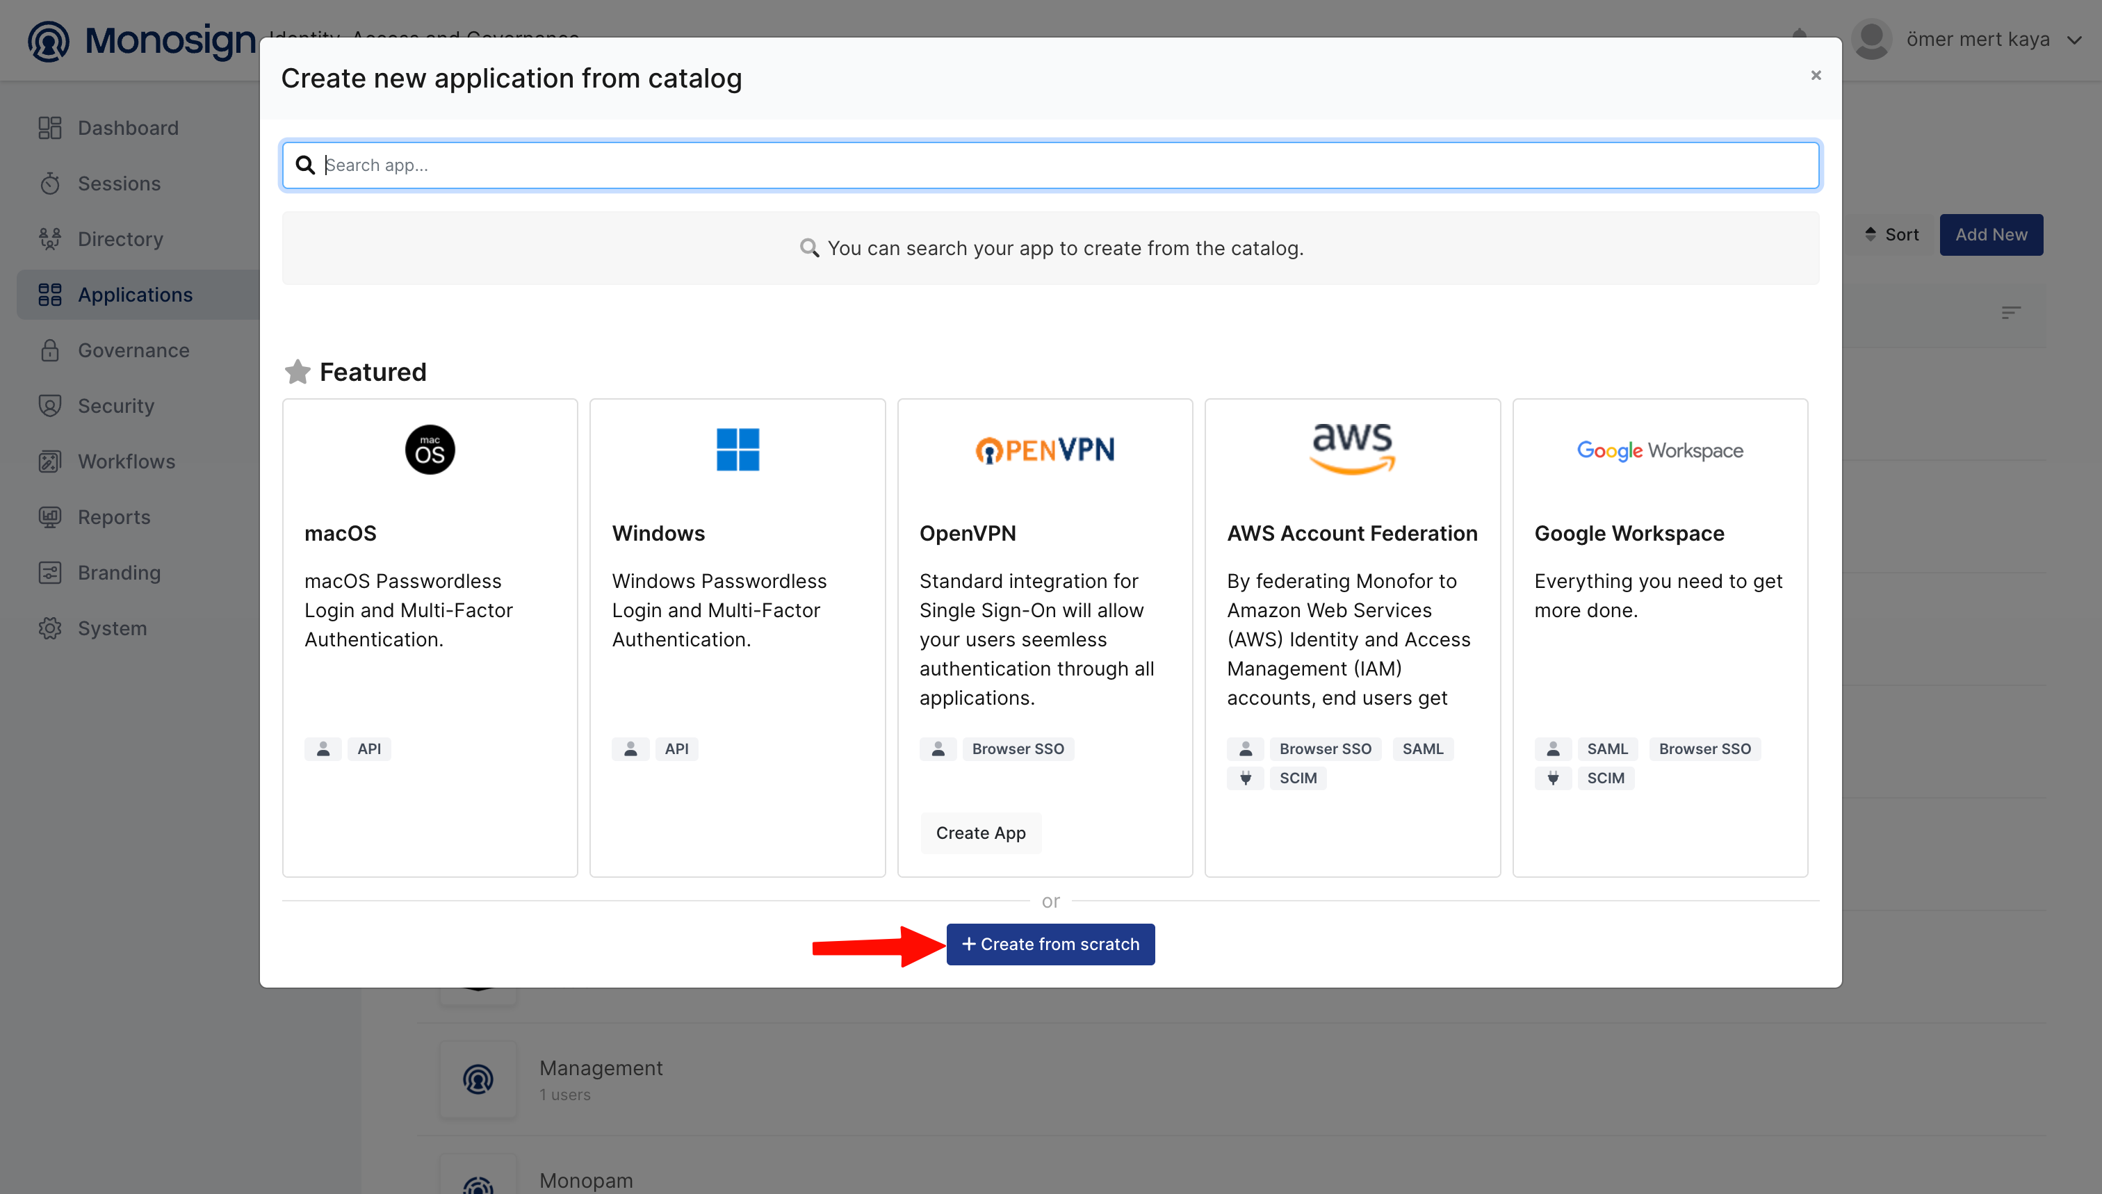Click the Dashboard grid icon
This screenshot has height=1194, width=2102.
(x=50, y=128)
